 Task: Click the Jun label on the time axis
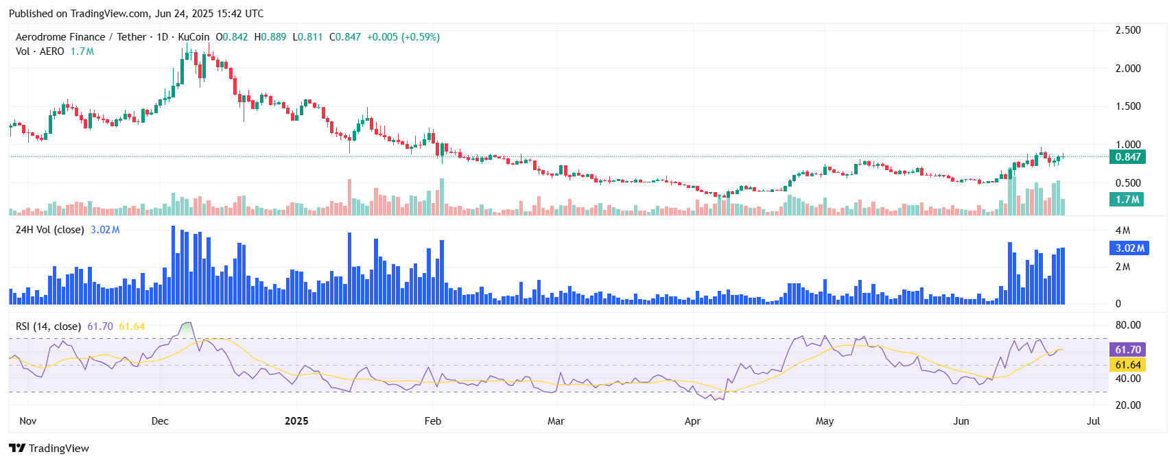(961, 421)
